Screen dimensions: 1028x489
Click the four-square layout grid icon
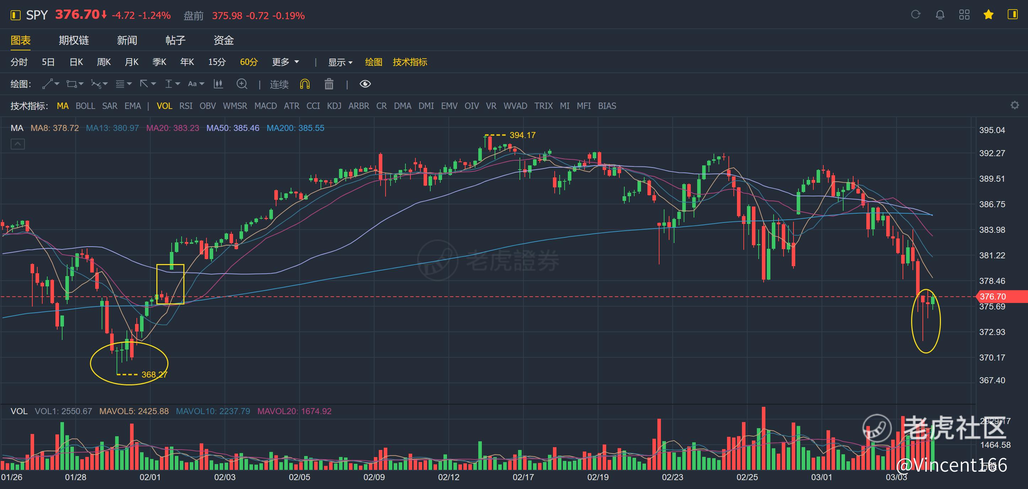click(x=964, y=15)
